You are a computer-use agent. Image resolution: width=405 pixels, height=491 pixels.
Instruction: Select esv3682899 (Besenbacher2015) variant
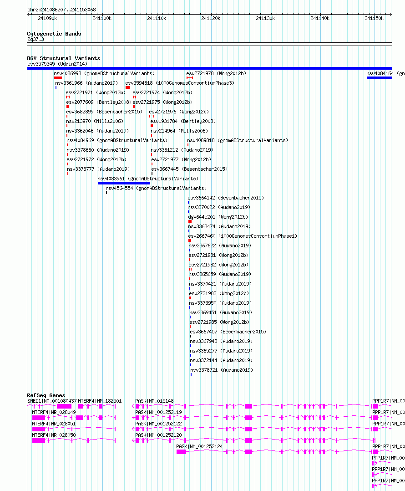(x=104, y=112)
